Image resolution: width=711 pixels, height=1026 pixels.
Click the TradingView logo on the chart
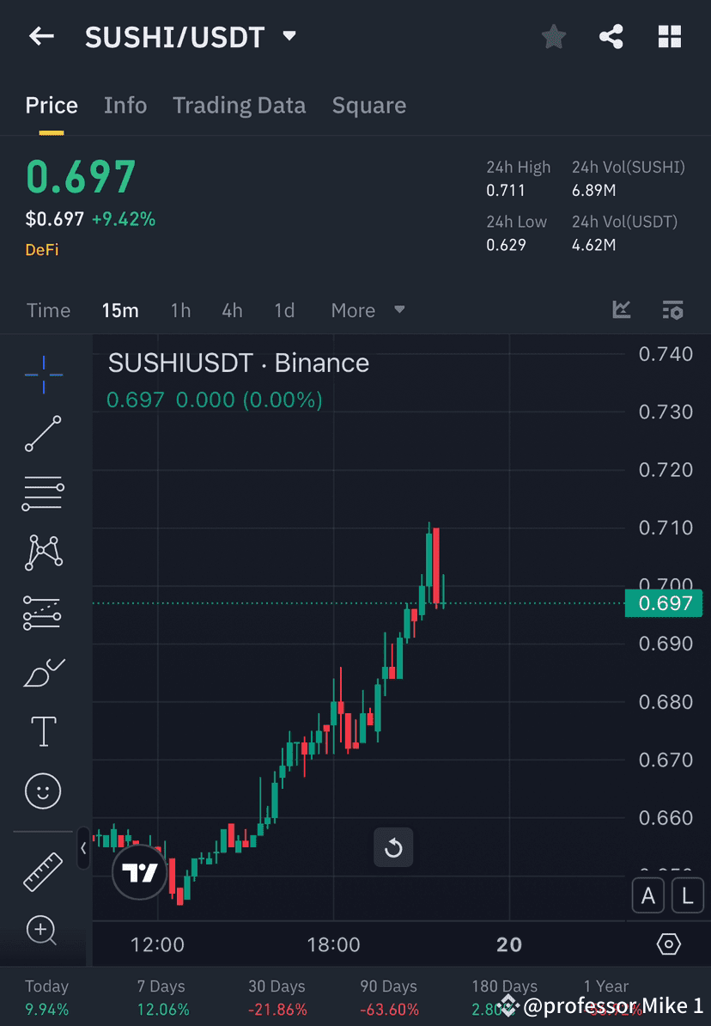click(139, 871)
